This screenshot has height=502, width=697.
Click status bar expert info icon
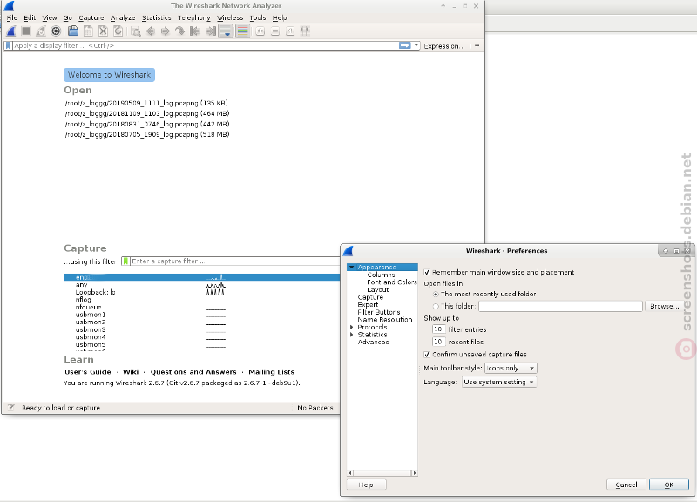pyautogui.click(x=11, y=407)
